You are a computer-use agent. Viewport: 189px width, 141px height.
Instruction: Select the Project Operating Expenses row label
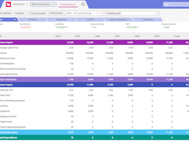(13, 127)
